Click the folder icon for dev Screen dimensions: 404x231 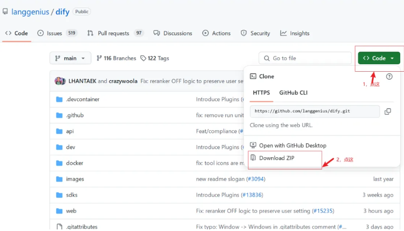coord(59,147)
